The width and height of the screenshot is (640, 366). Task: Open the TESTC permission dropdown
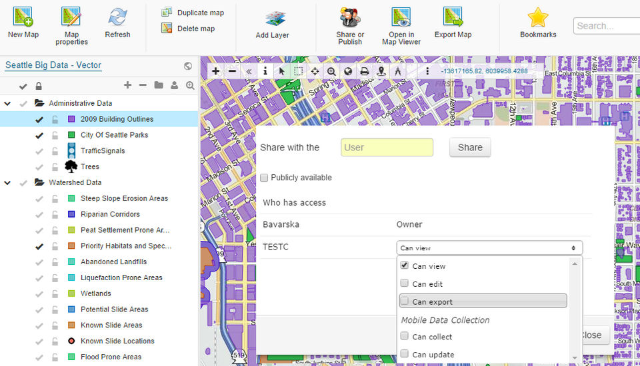coord(489,248)
